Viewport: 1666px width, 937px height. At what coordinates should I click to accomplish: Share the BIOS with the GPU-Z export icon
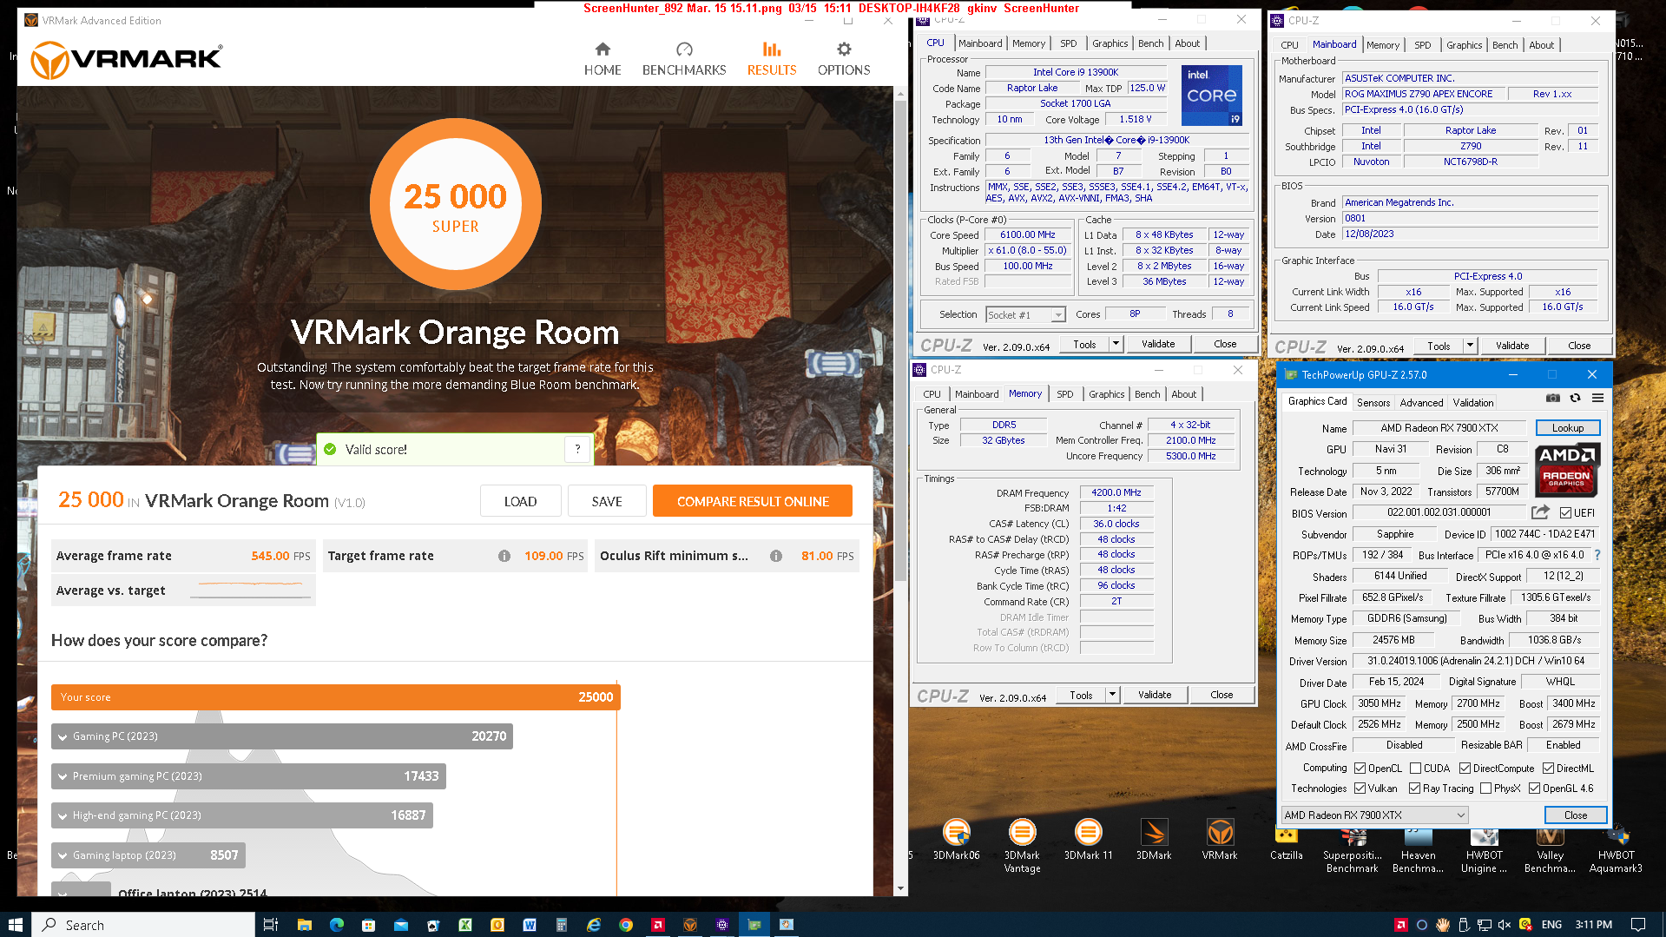point(1541,512)
